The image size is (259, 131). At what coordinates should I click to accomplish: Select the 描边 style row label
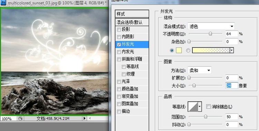126,111
